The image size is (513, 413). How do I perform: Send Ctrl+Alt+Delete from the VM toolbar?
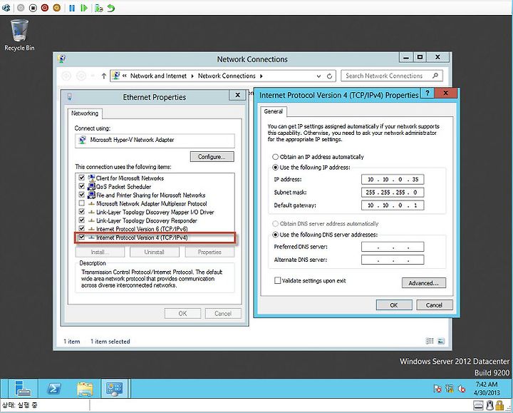pyautogui.click(x=6, y=8)
